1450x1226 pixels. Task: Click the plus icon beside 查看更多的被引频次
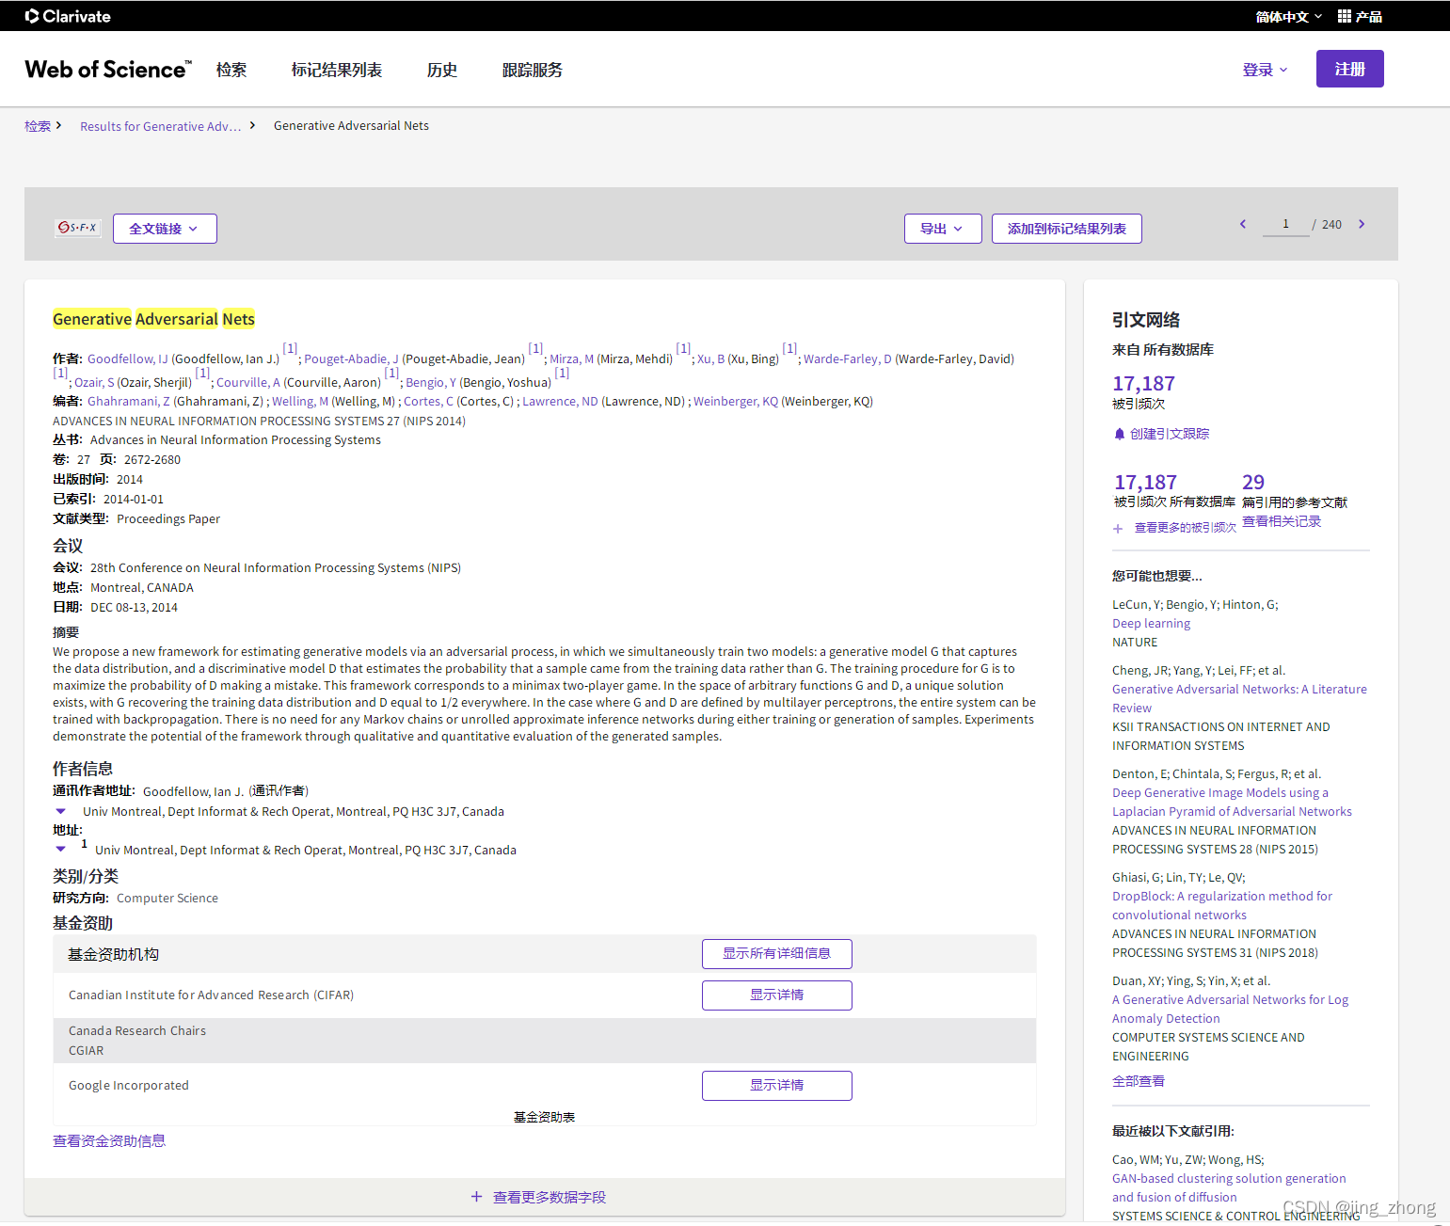(1118, 528)
